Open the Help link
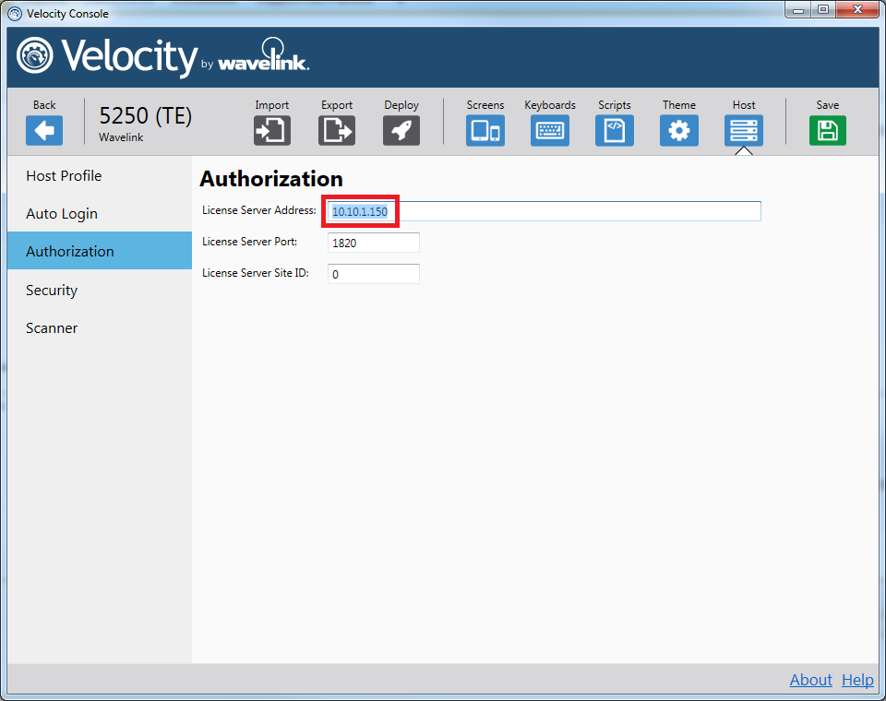Image resolution: width=886 pixels, height=701 pixels. (x=857, y=680)
